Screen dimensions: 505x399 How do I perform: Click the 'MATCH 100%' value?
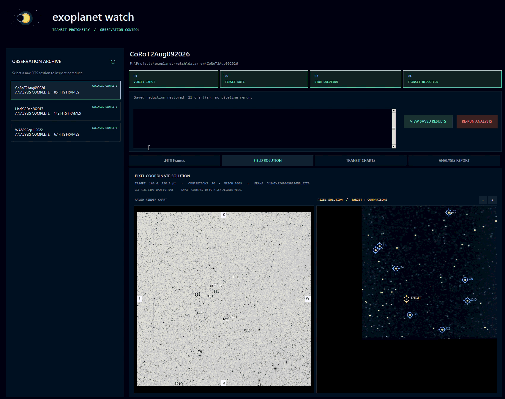tap(233, 183)
